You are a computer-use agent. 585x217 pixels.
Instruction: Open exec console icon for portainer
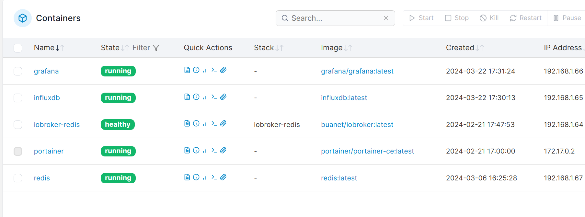[x=214, y=150]
